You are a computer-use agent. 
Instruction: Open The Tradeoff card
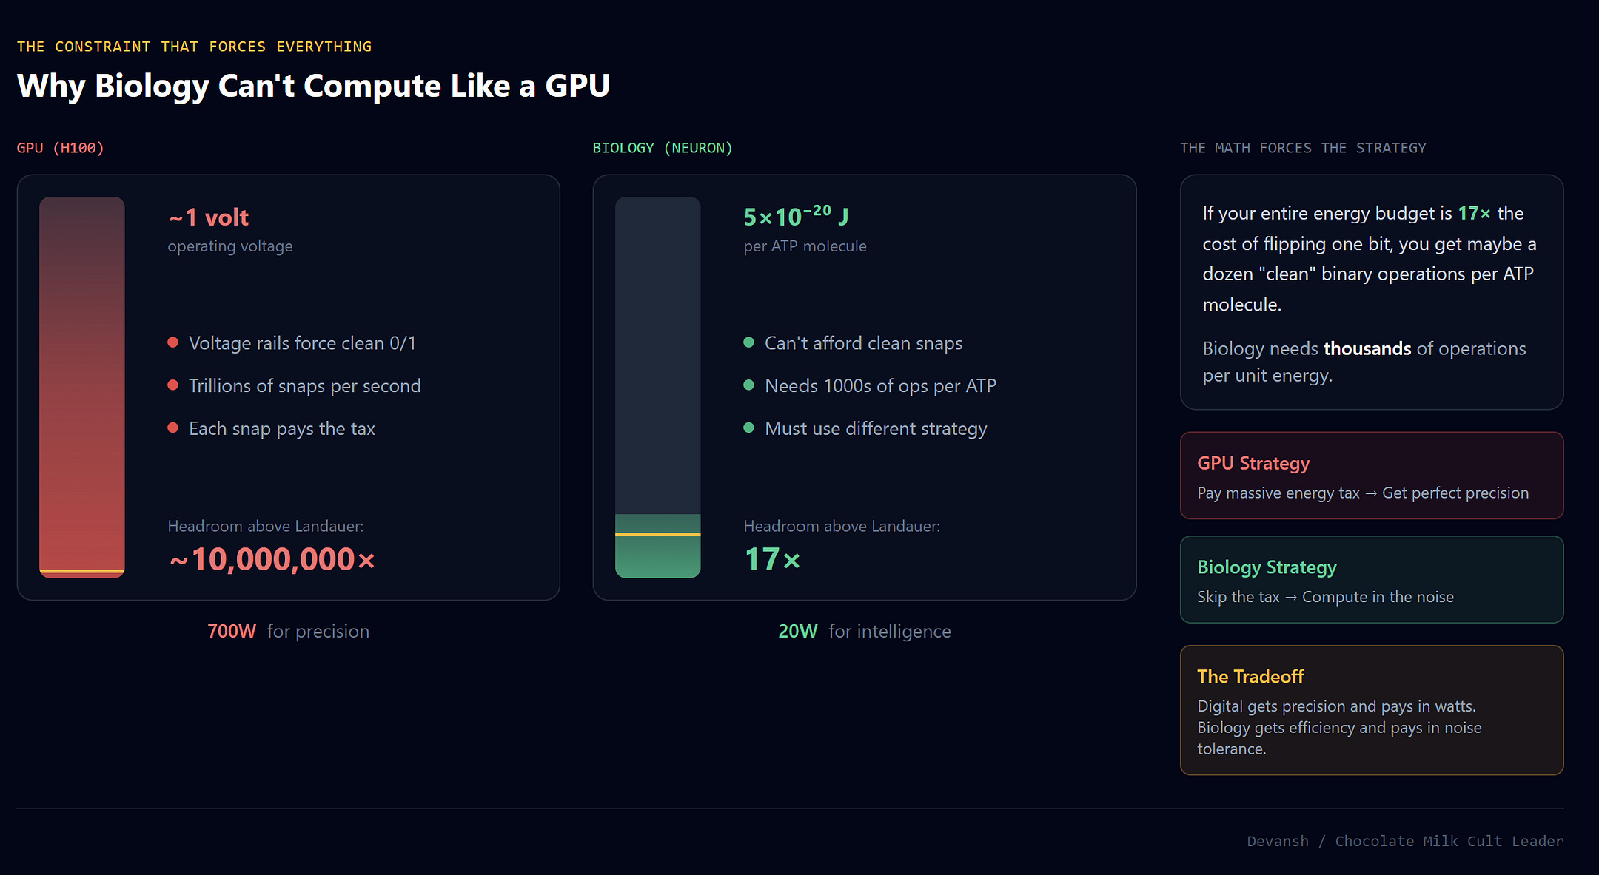coord(1371,710)
